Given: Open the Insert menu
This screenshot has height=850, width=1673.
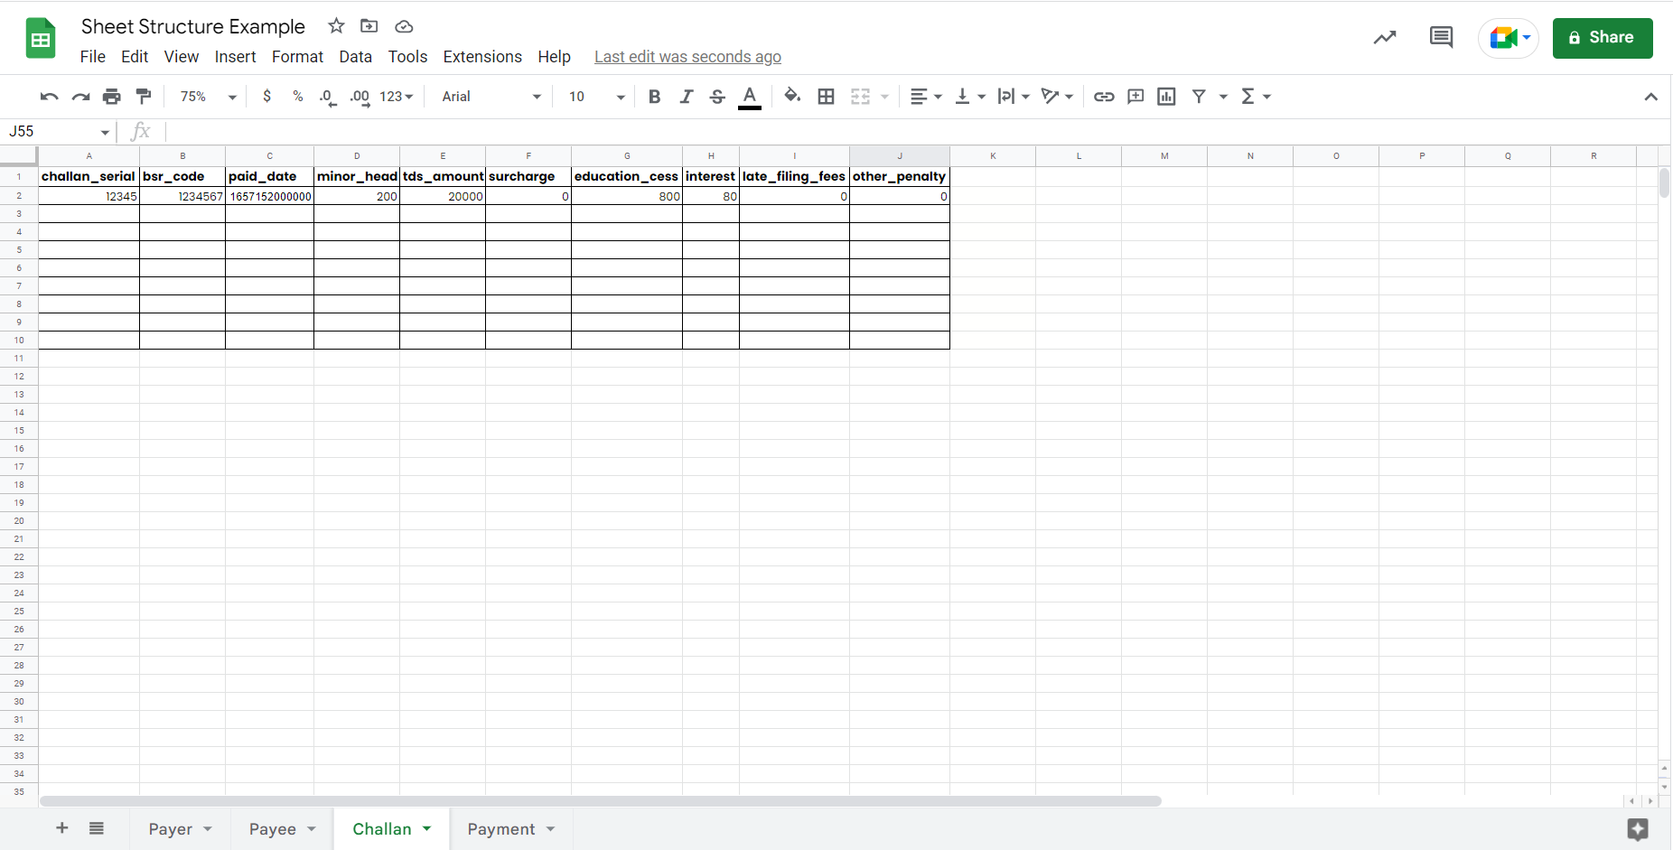Looking at the screenshot, I should (x=235, y=57).
